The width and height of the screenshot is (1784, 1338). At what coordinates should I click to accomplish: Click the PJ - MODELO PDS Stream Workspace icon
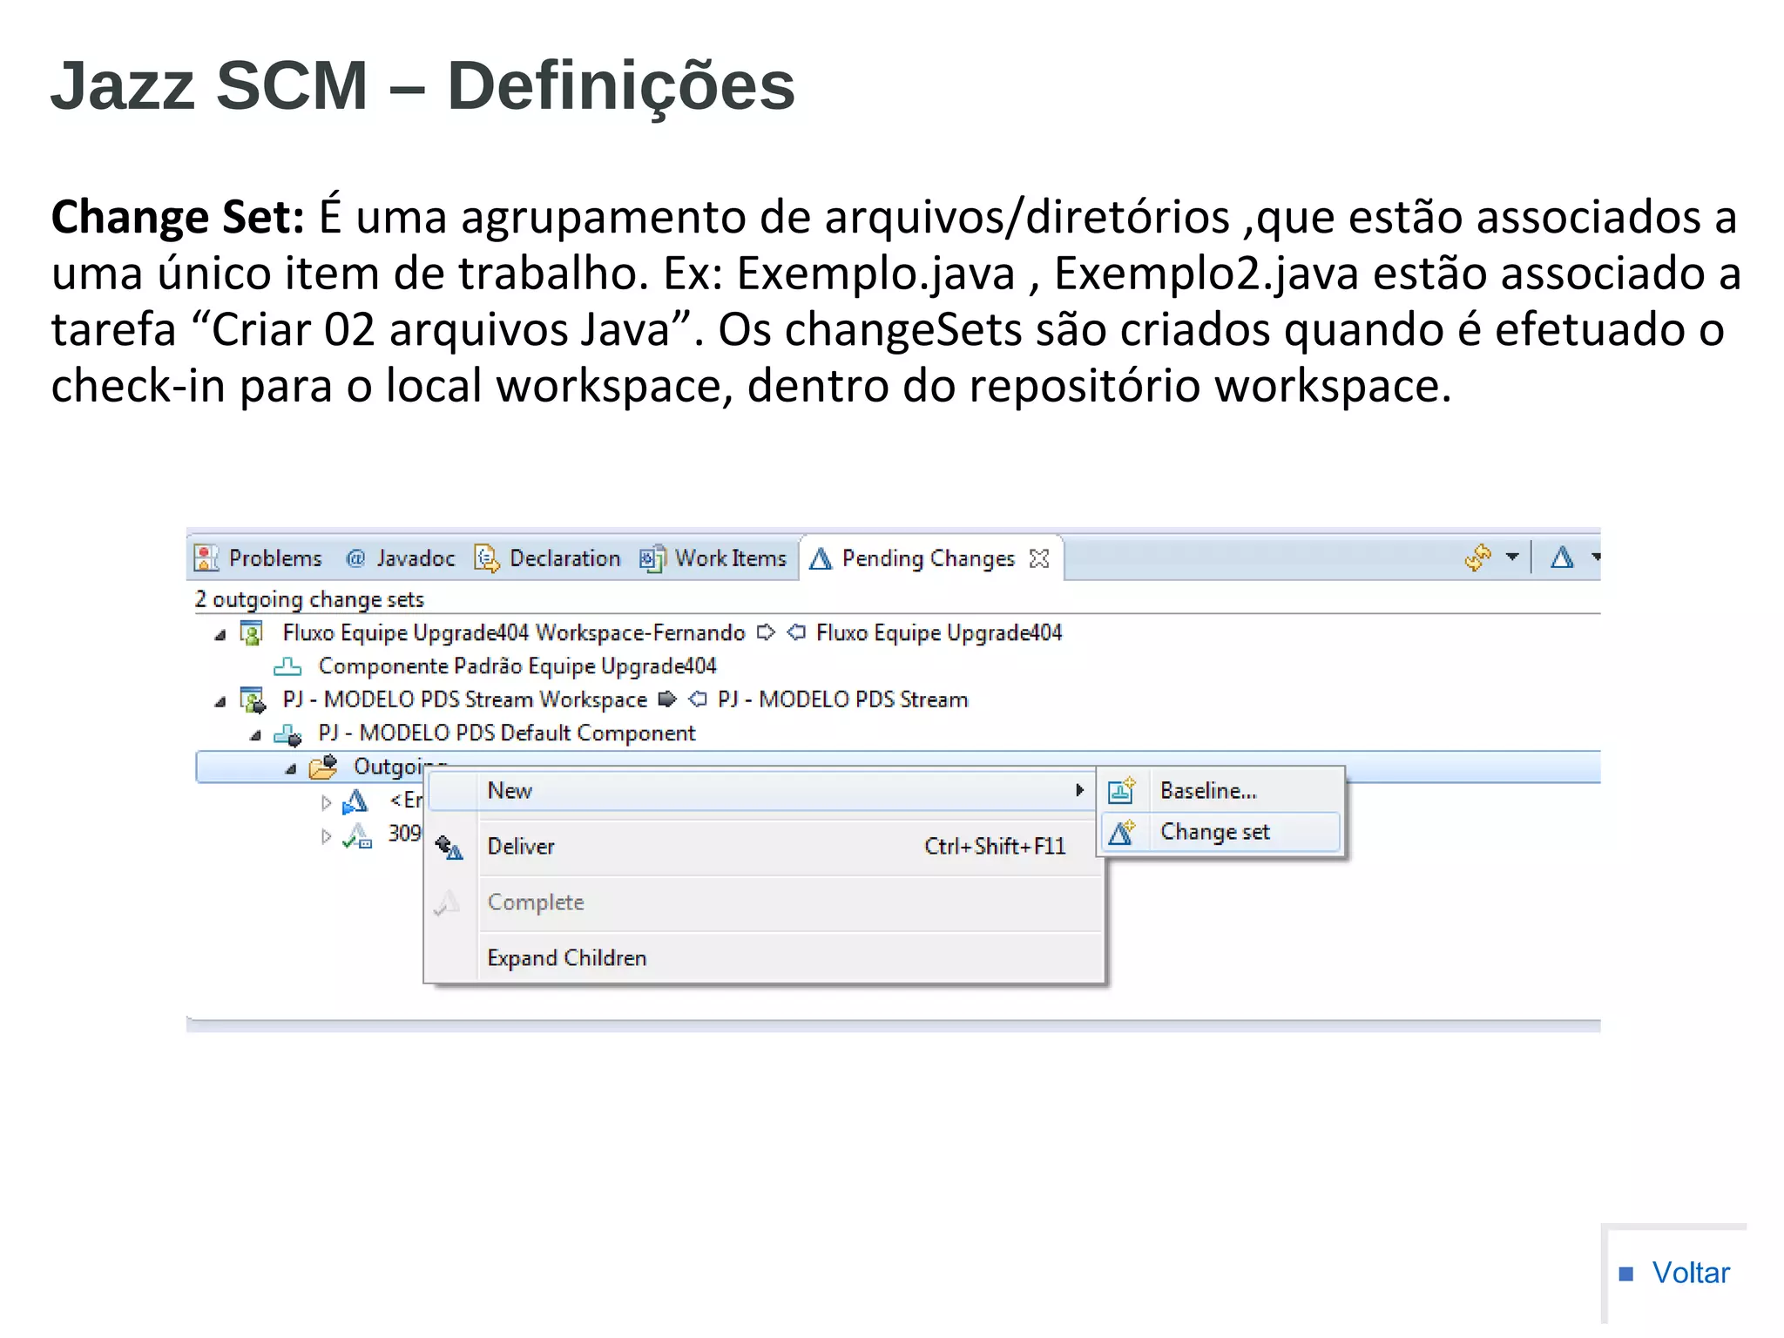[253, 700]
